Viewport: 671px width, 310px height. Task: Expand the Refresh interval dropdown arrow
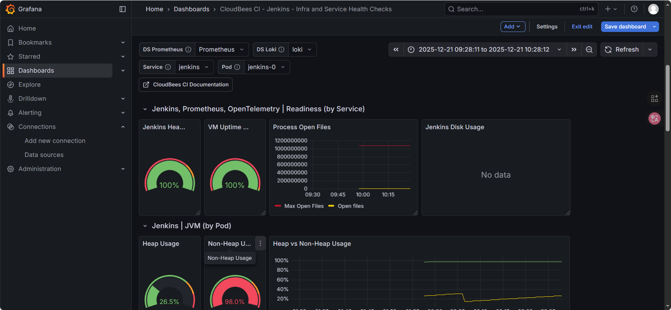click(650, 50)
